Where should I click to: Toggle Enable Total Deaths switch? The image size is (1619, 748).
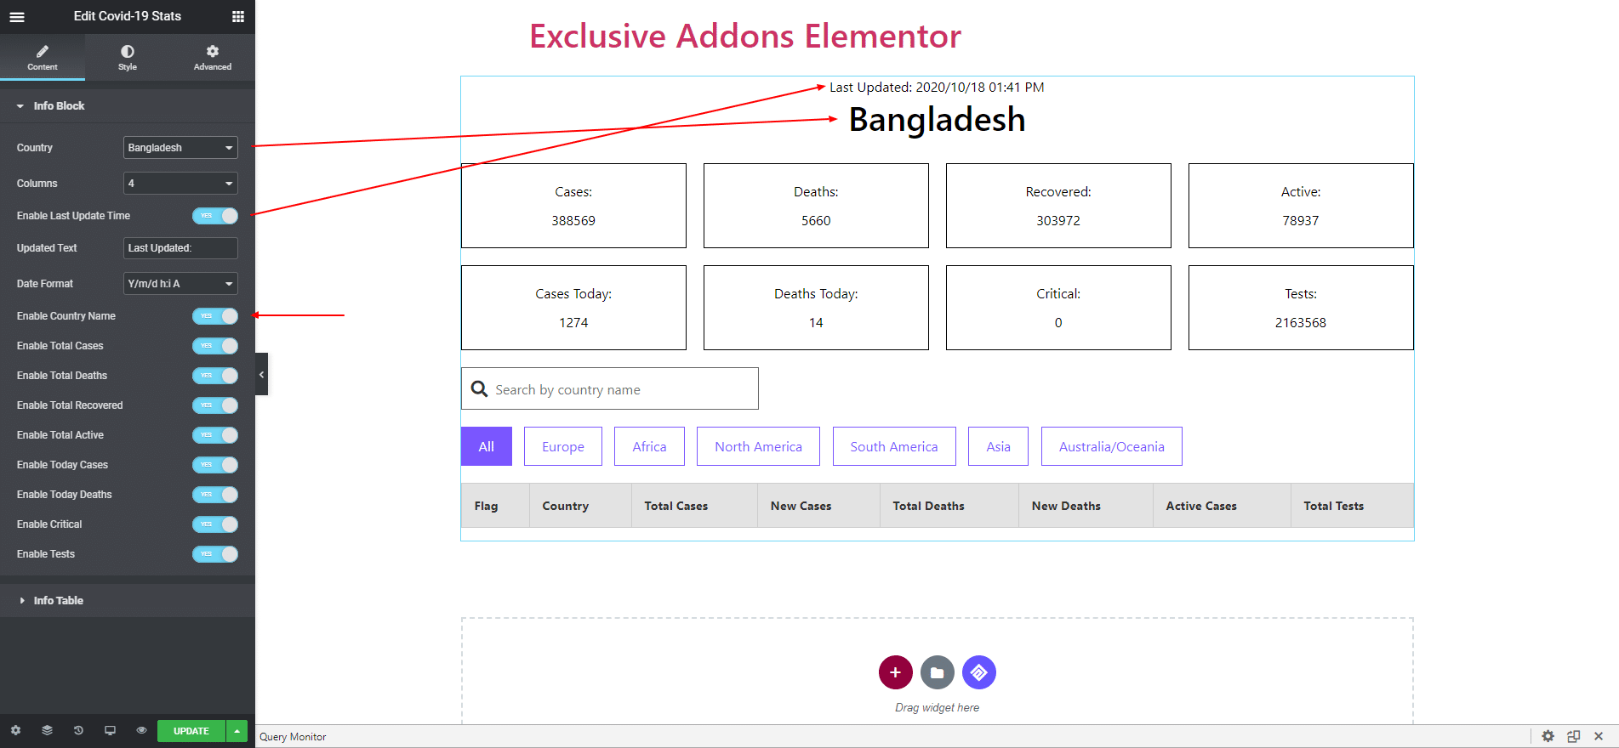point(215,376)
